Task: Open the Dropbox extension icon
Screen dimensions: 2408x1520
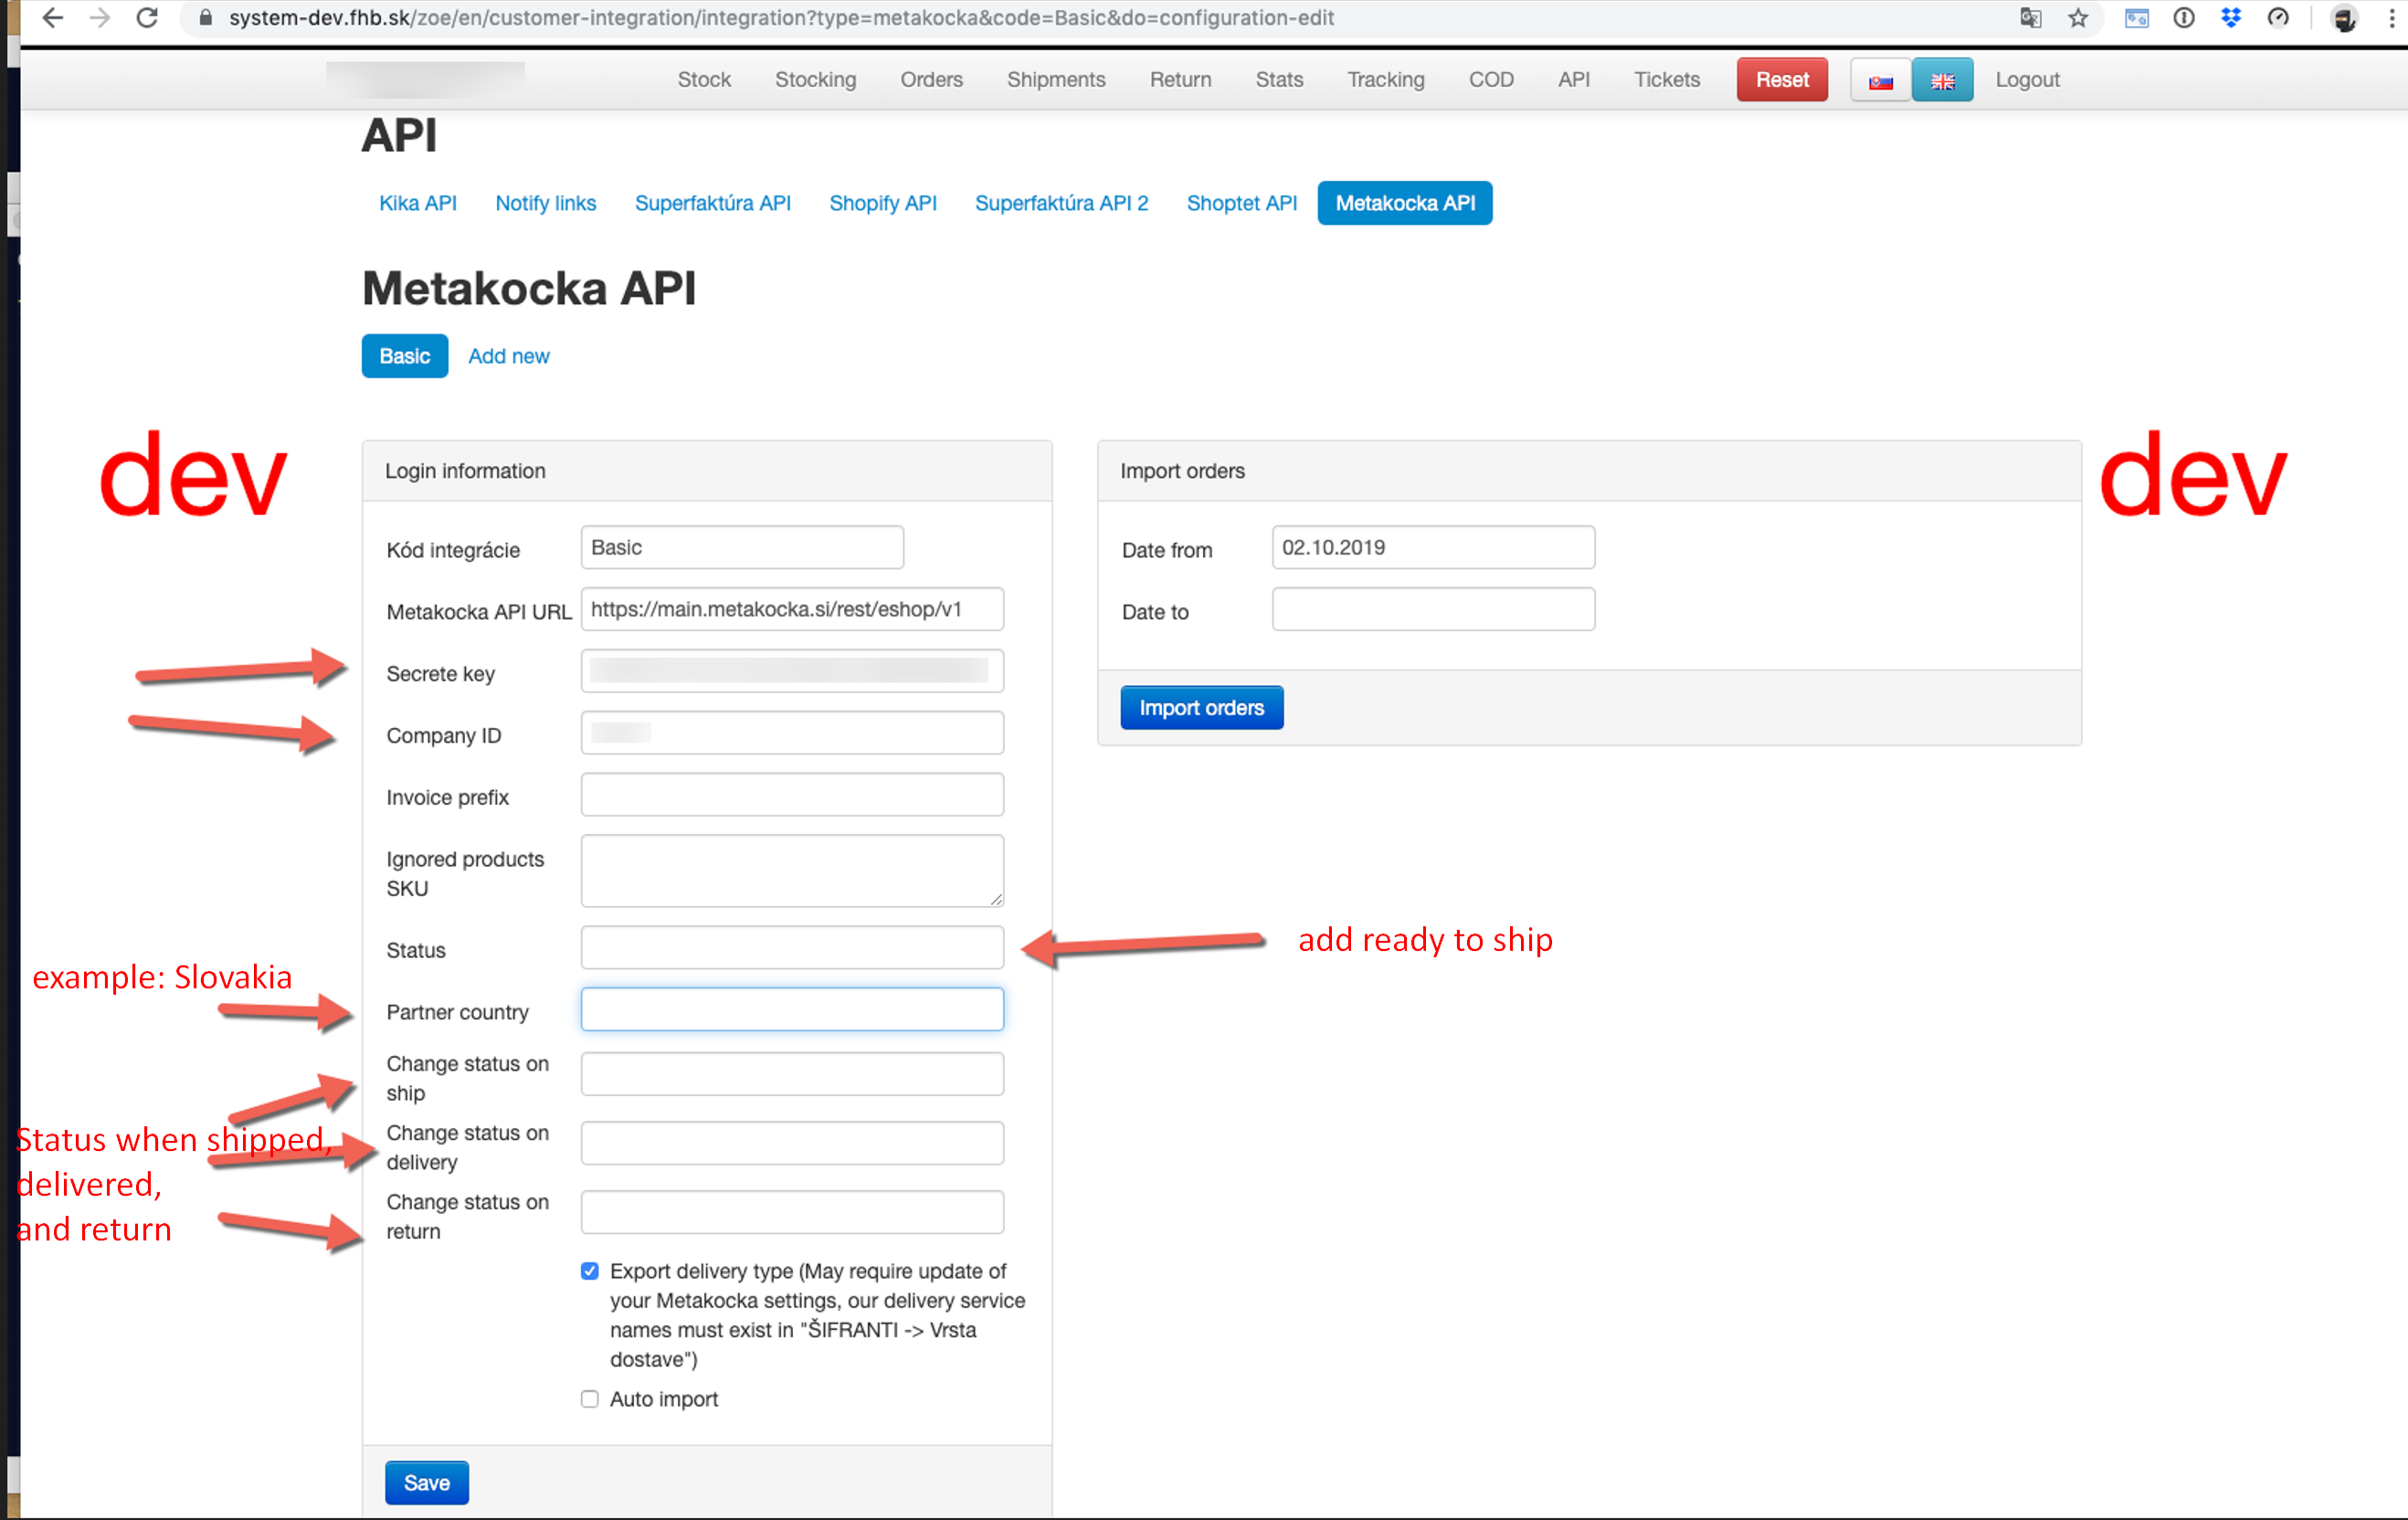Action: [2231, 18]
